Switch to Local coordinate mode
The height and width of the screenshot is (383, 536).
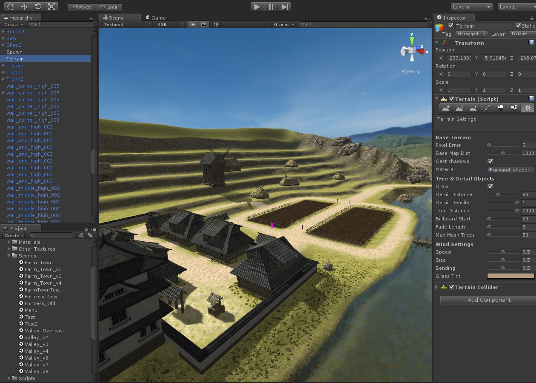click(111, 7)
